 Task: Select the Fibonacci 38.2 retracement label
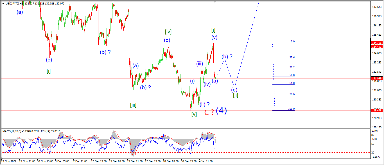292,67
